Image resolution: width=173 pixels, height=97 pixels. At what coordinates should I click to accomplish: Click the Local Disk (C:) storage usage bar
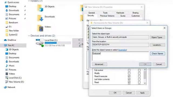[58, 43]
